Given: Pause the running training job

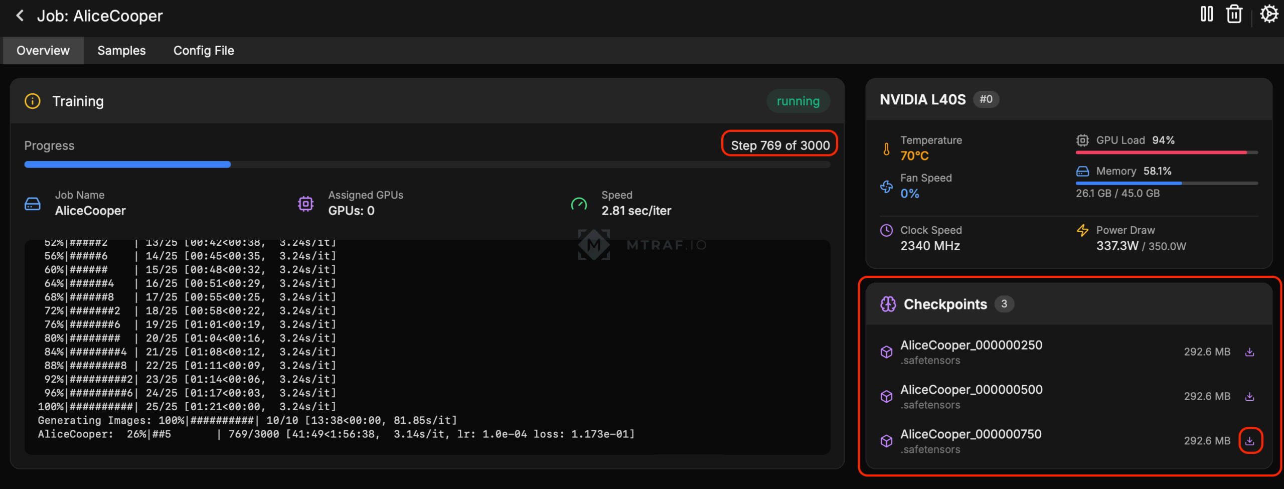Looking at the screenshot, I should (1206, 14).
